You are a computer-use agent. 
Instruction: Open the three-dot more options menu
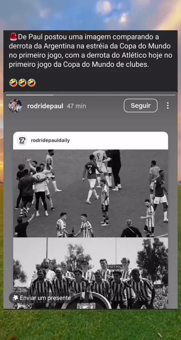point(167,106)
